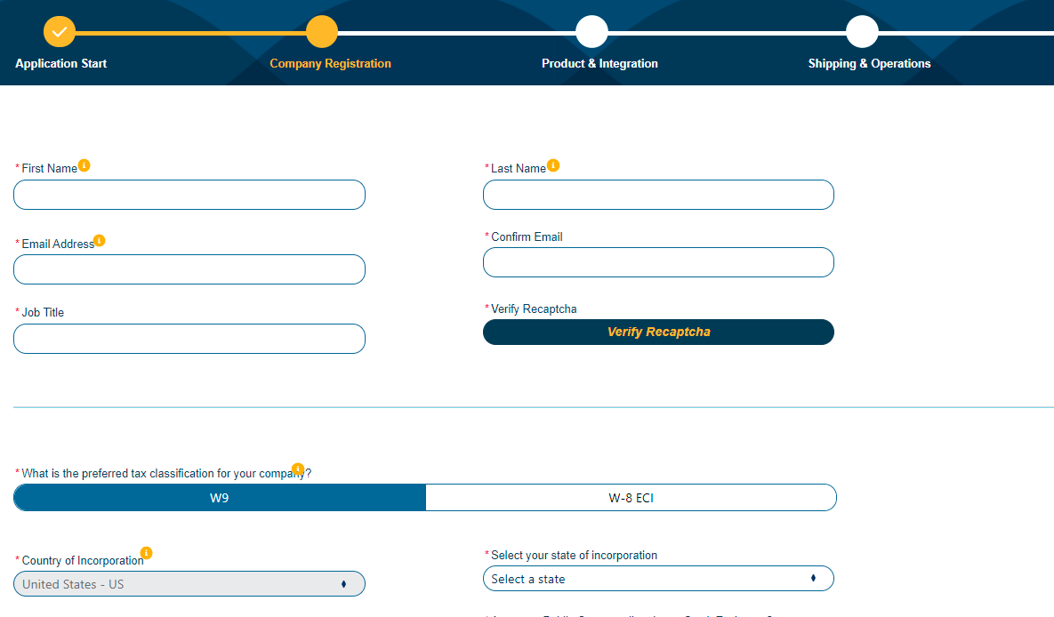This screenshot has height=617, width=1054.
Task: Click the Company Registration progress circle
Action: click(x=322, y=32)
